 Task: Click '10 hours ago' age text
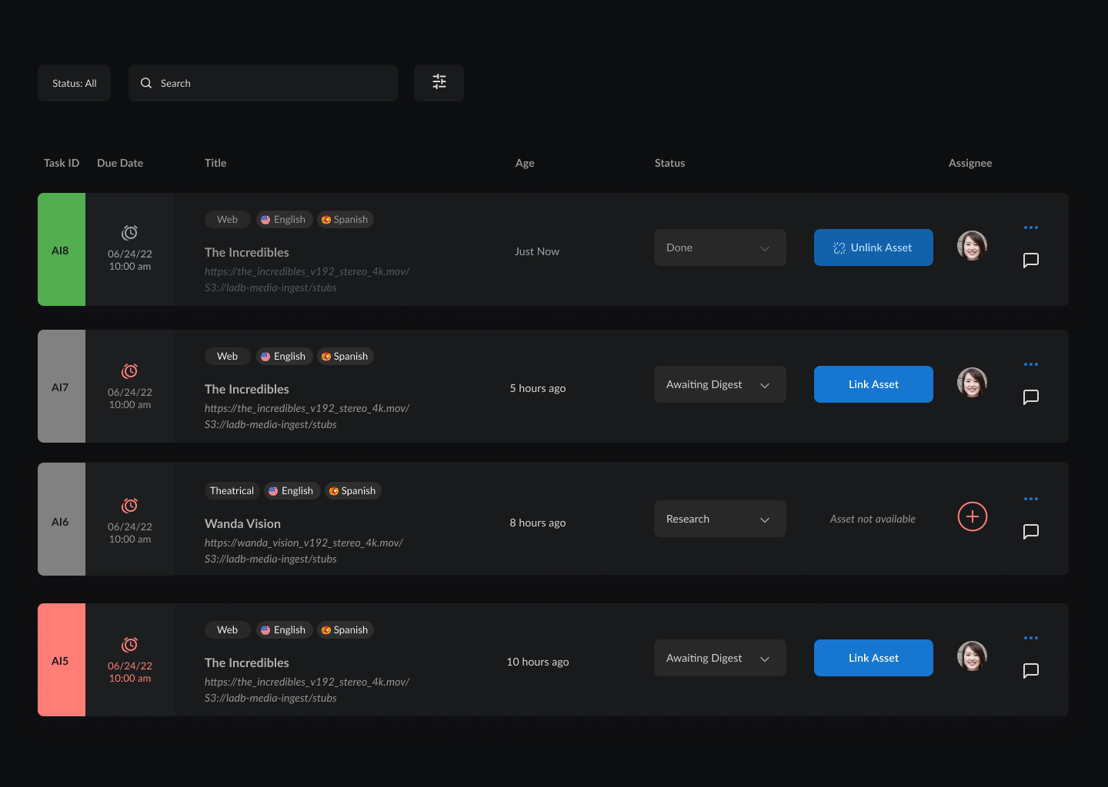tap(538, 662)
